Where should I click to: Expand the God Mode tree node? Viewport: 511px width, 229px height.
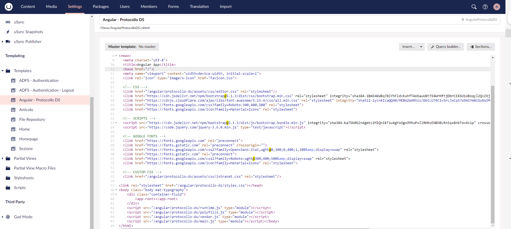click(3, 217)
